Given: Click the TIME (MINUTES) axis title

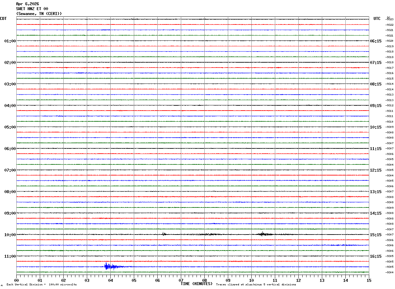Looking at the screenshot, I should tap(197, 284).
